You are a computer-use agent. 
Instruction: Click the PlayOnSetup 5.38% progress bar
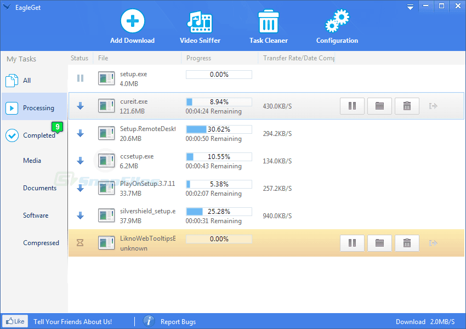(x=219, y=184)
